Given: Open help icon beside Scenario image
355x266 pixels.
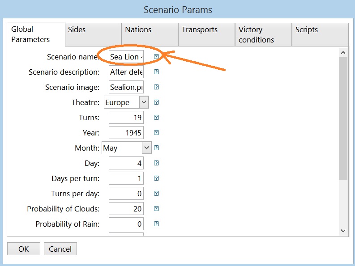Looking at the screenshot, I should [x=156, y=87].
